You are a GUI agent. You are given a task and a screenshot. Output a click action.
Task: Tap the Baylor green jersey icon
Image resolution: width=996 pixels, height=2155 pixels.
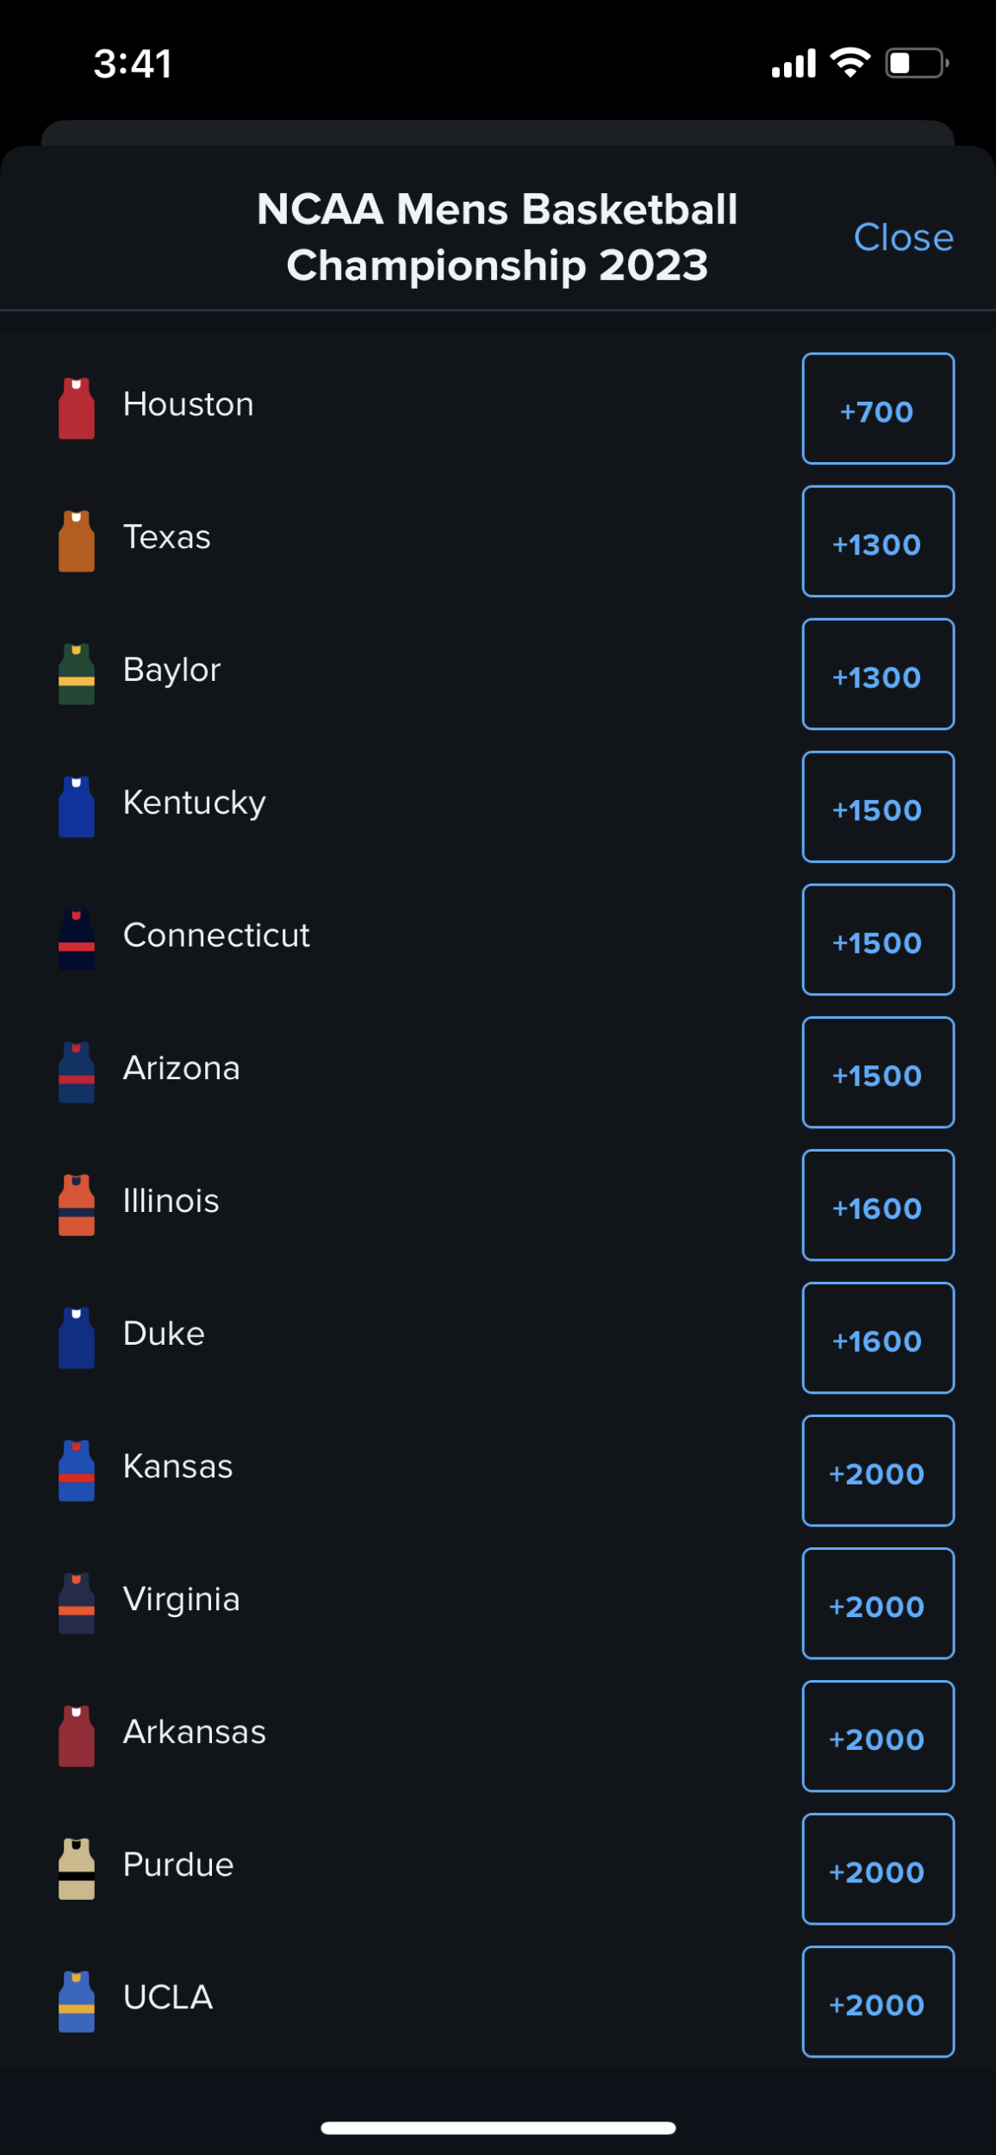pyautogui.click(x=77, y=674)
